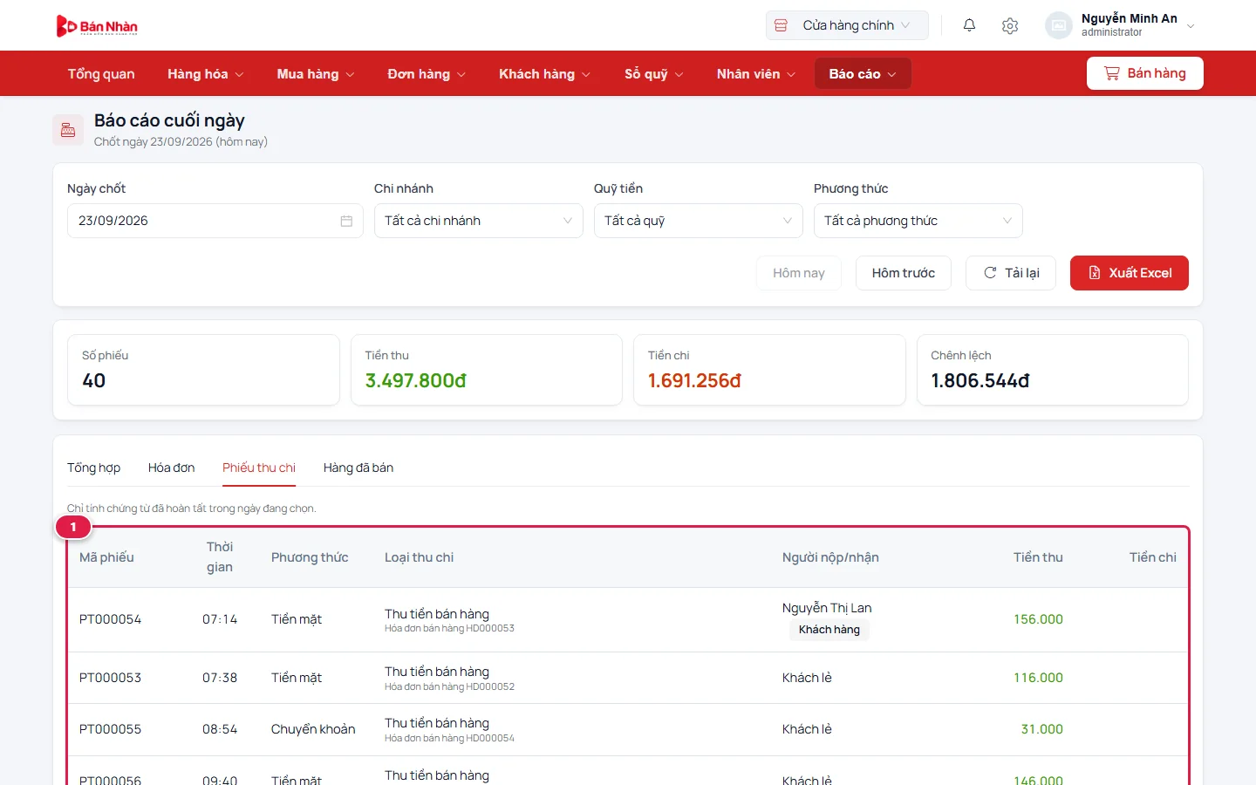Open the Phương thức filter dropdown
Image resolution: width=1256 pixels, height=785 pixels.
click(x=918, y=221)
